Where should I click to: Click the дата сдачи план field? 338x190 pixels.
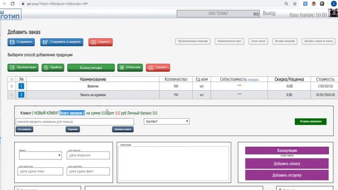pyautogui.click(x=40, y=172)
